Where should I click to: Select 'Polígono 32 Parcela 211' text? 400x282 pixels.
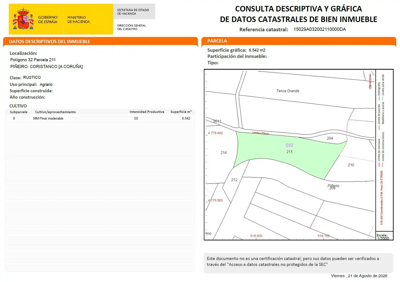click(x=33, y=60)
